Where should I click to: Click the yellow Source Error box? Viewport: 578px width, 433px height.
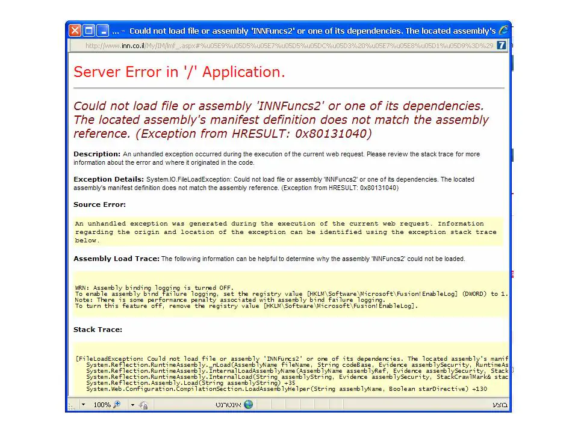[x=288, y=232]
